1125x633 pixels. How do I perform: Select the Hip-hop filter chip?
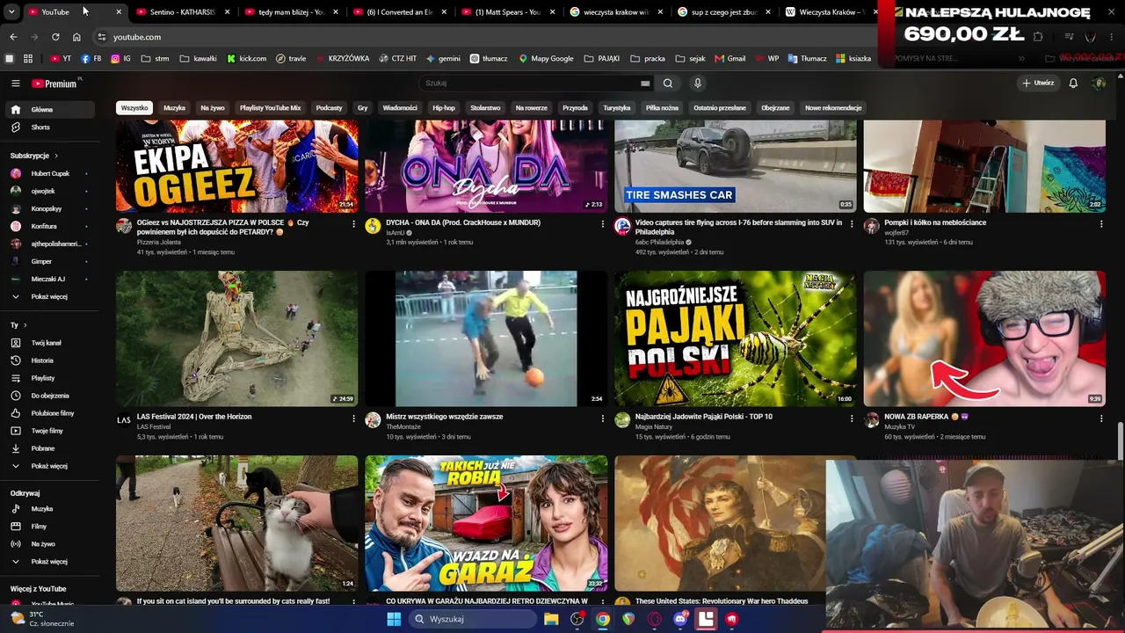444,108
